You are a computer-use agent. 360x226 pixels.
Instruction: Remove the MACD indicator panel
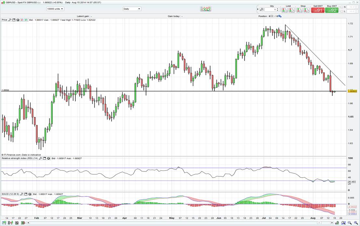coord(30,194)
